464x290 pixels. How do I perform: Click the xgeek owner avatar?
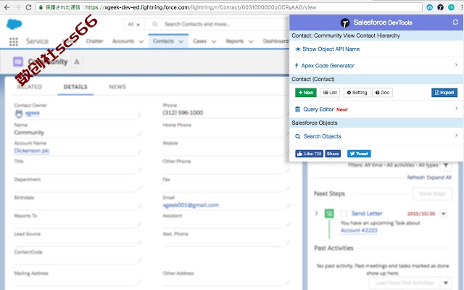pyautogui.click(x=19, y=113)
